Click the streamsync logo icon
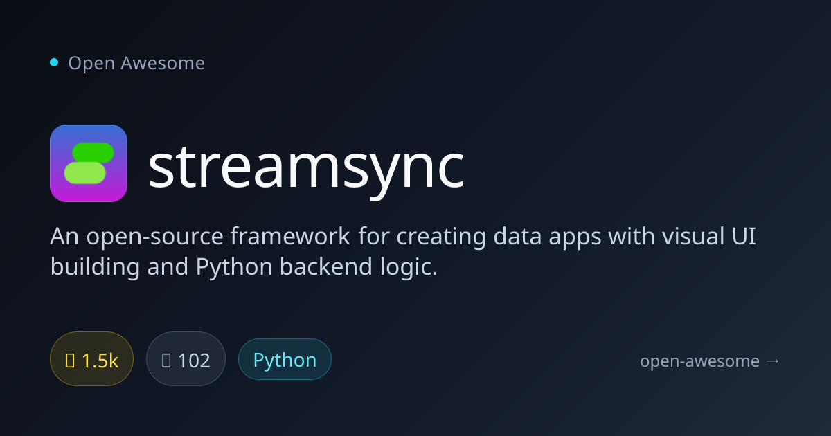The image size is (831, 436). 89,163
